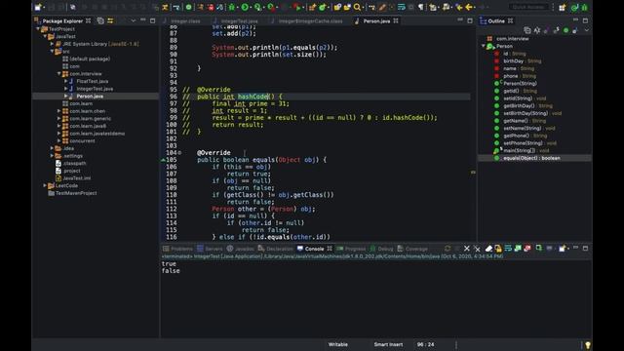Select the .classpath file
Screen dimensions: 624x351
coord(74,163)
